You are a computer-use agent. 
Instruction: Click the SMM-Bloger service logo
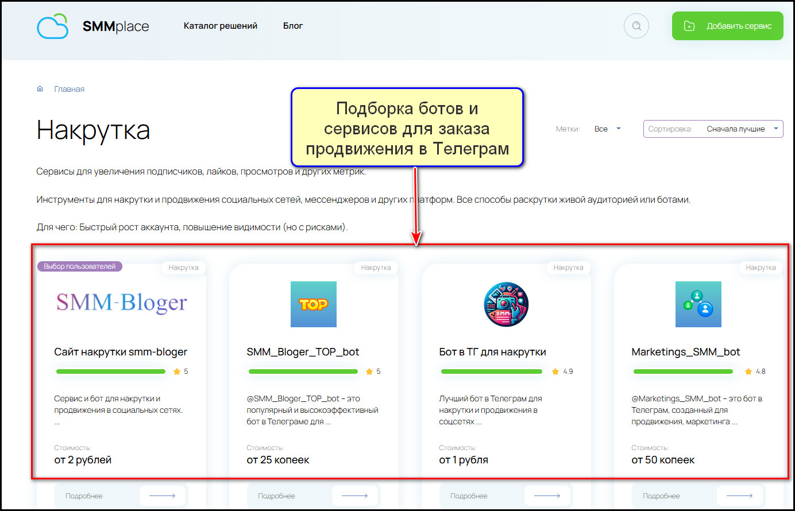121,303
